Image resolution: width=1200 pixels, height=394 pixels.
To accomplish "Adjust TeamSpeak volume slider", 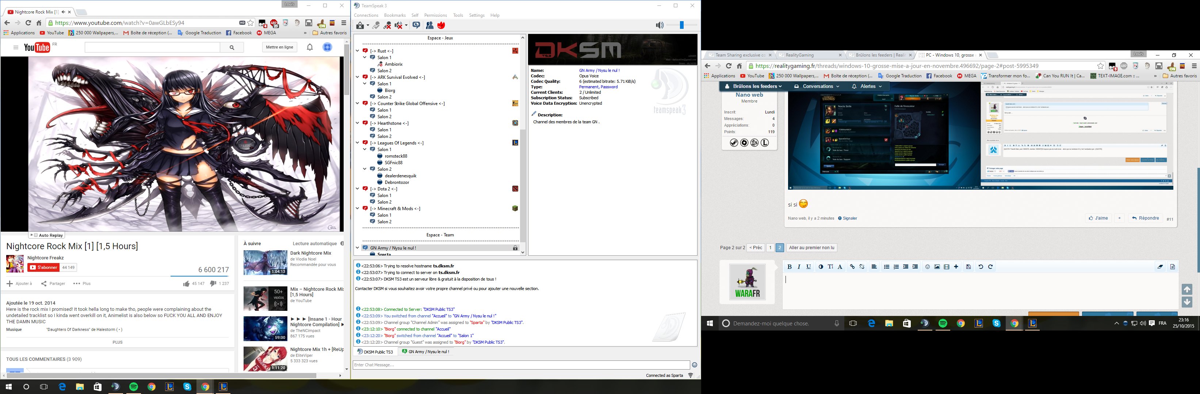I will tap(681, 25).
